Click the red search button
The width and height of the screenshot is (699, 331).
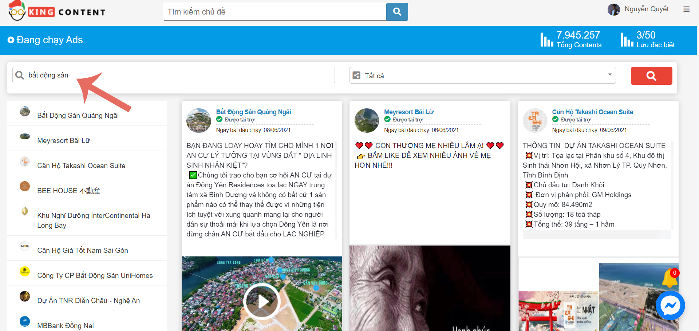[x=651, y=76]
